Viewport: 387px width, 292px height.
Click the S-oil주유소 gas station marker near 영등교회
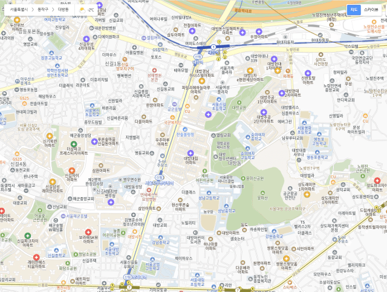tap(162, 156)
